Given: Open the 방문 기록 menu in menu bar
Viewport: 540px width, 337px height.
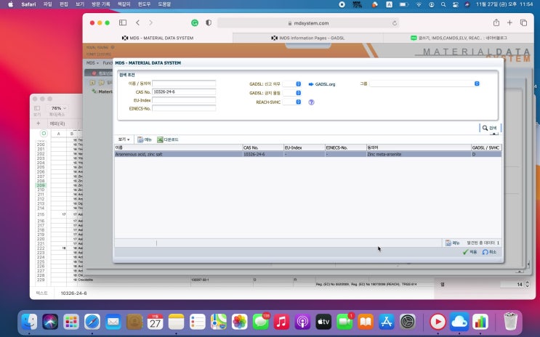Looking at the screenshot, I should [101, 4].
